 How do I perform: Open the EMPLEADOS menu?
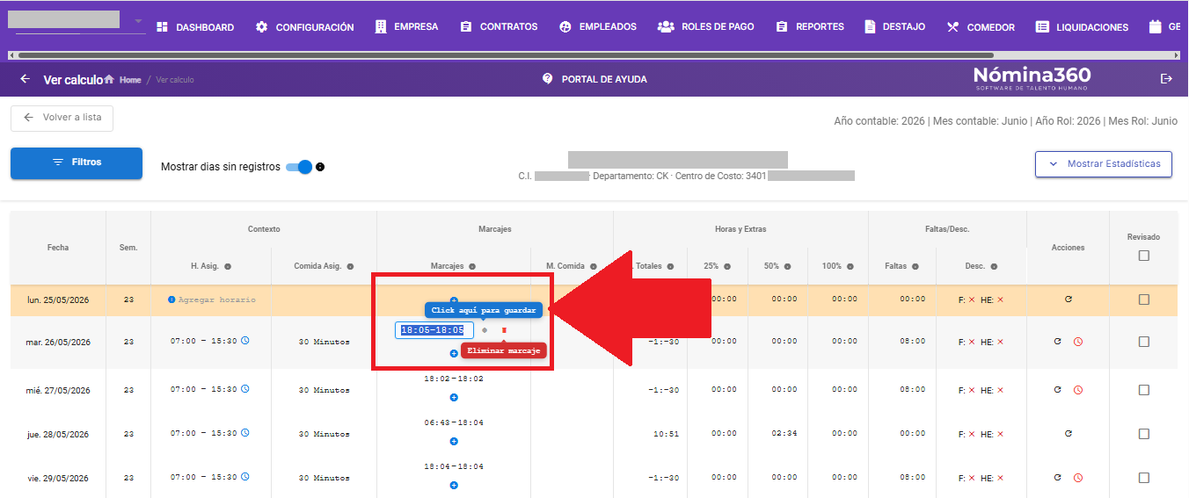(x=597, y=27)
